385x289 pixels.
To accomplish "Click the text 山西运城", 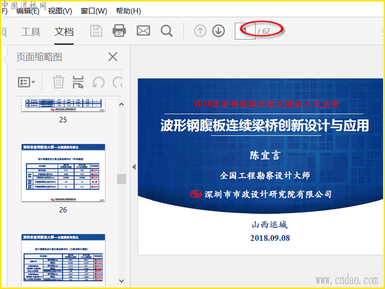I will pos(269,224).
